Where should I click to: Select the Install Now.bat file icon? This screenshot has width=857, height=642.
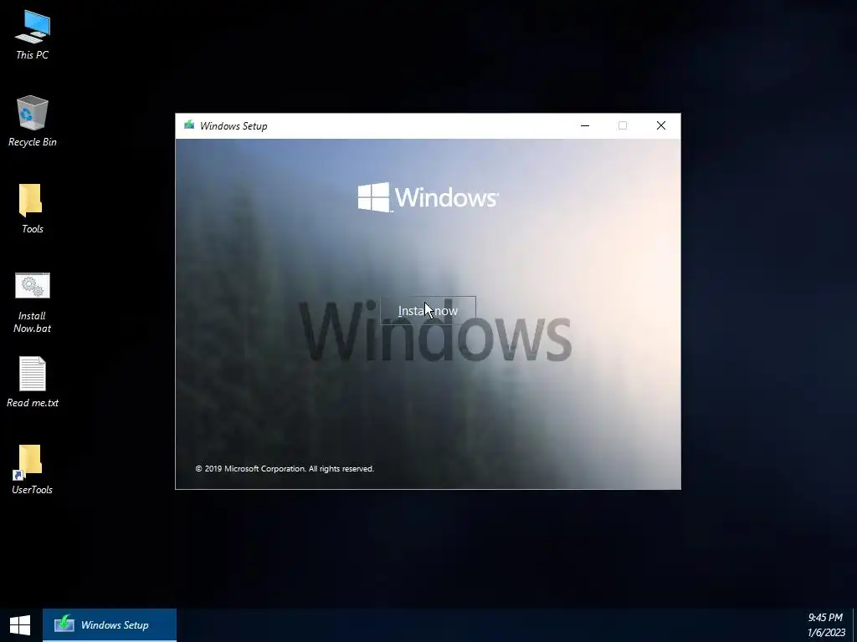(x=33, y=303)
